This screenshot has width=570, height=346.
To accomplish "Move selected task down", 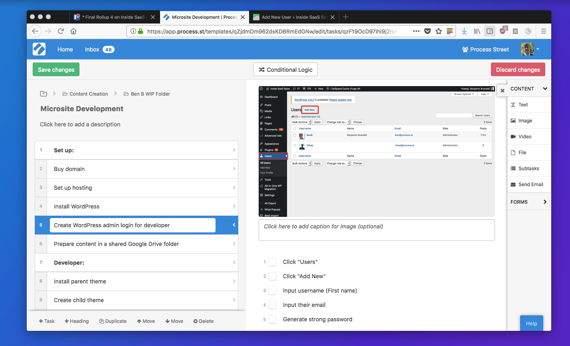I will pyautogui.click(x=174, y=321).
